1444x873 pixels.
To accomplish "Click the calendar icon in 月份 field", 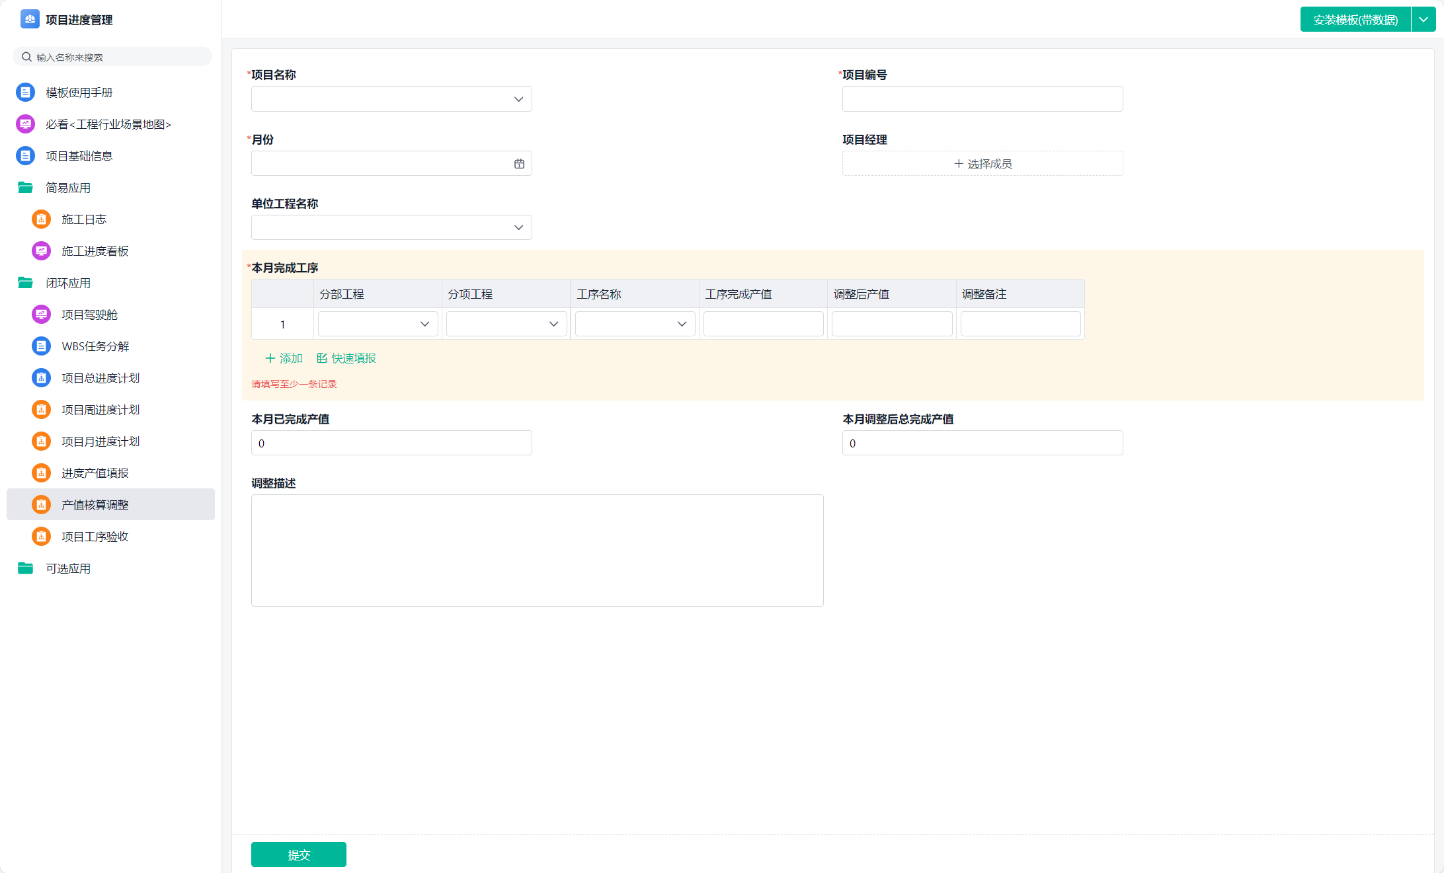I will pos(519,164).
